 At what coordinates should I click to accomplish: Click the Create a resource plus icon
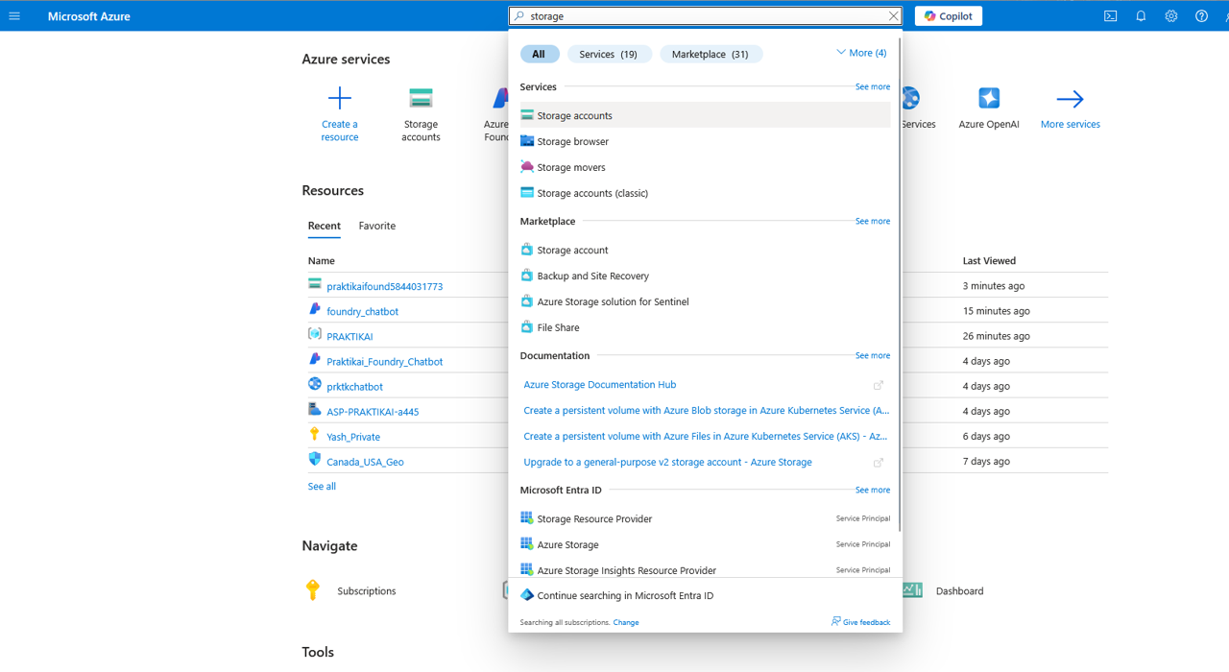click(340, 96)
